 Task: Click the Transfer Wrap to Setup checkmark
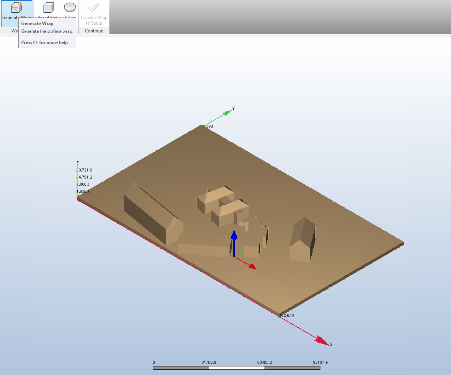coord(94,8)
